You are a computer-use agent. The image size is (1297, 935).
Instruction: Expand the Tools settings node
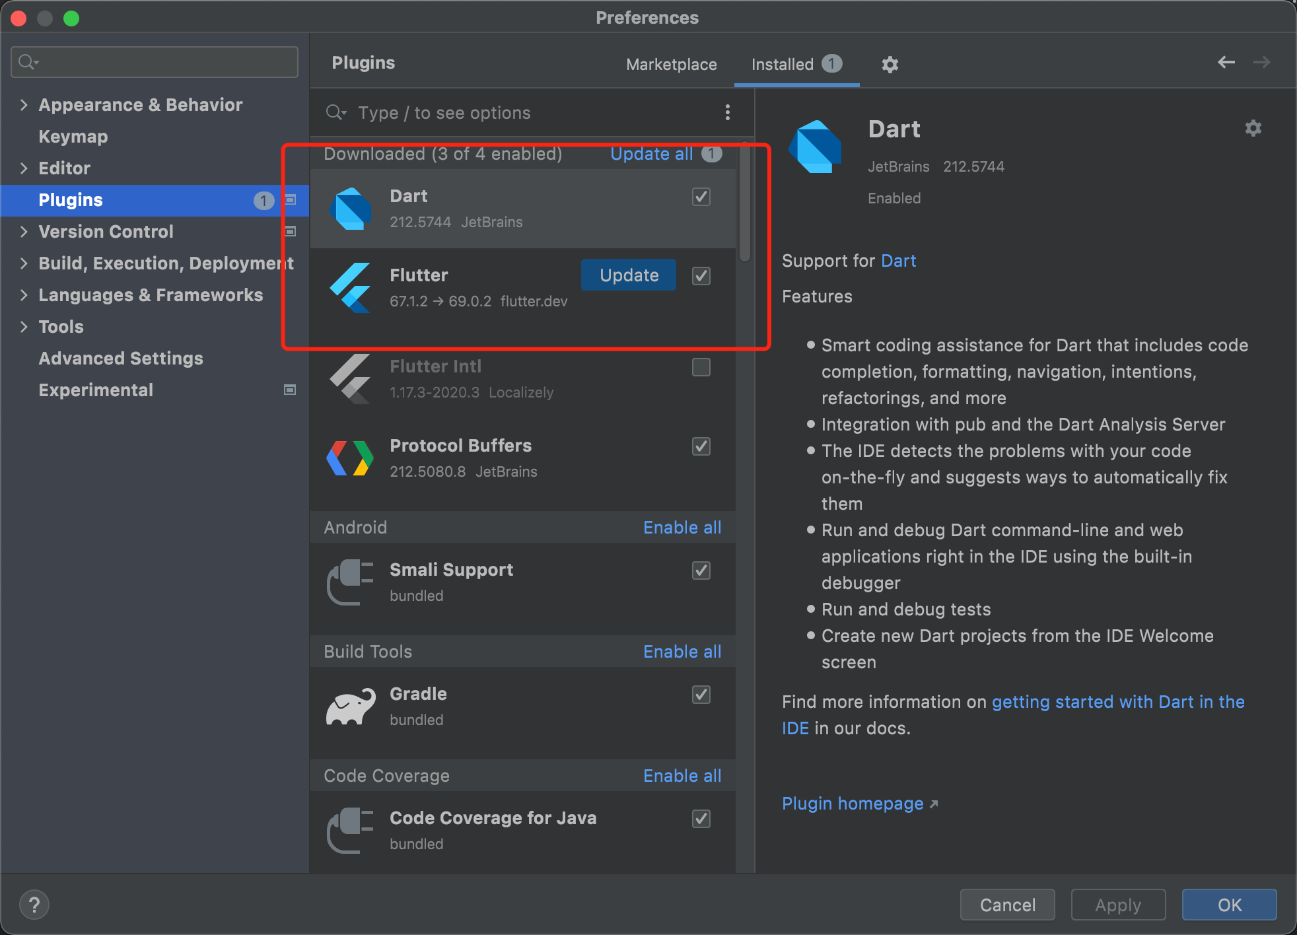(24, 327)
